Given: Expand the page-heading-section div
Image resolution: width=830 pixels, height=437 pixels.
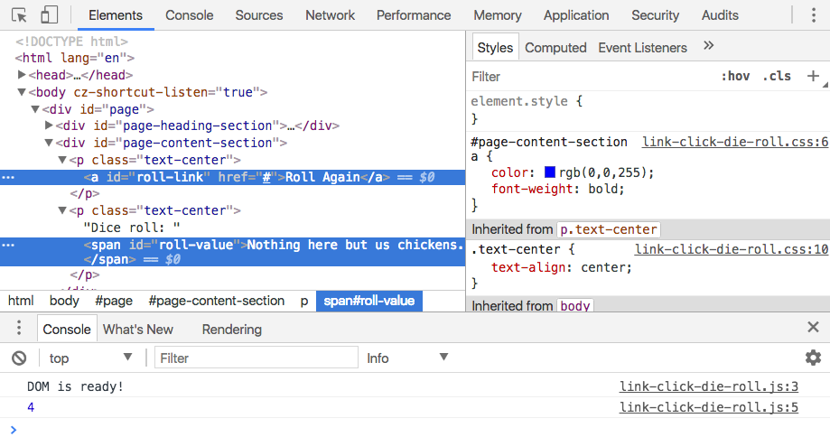Looking at the screenshot, I should 49,126.
